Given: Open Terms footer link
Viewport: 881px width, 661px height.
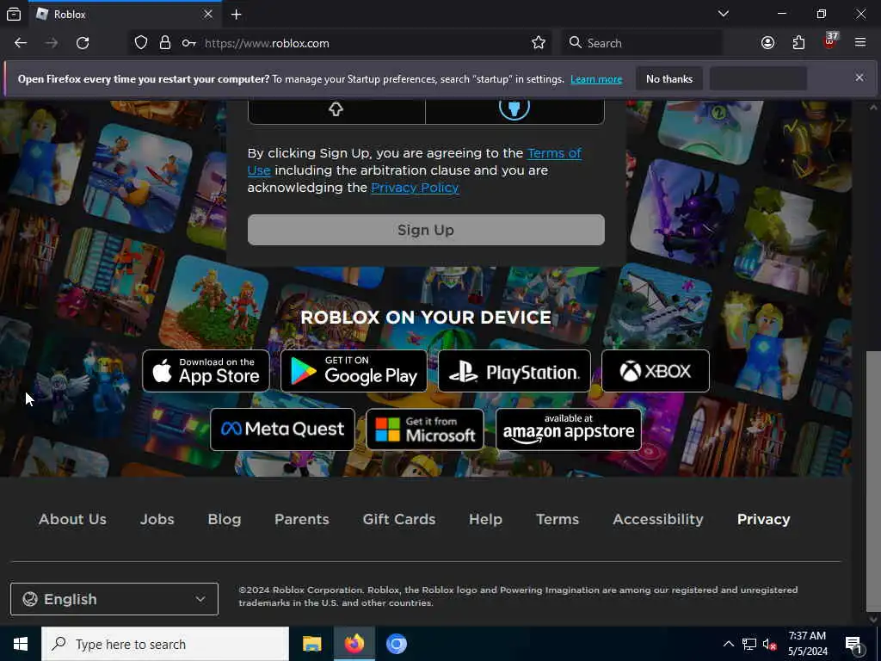Looking at the screenshot, I should pyautogui.click(x=558, y=519).
